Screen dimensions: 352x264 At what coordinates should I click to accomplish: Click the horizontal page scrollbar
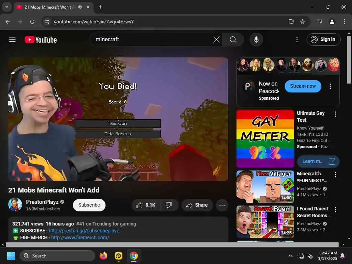tap(172, 244)
